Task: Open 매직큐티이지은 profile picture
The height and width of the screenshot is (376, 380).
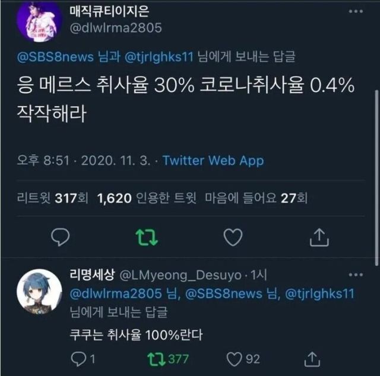Action: 39,20
